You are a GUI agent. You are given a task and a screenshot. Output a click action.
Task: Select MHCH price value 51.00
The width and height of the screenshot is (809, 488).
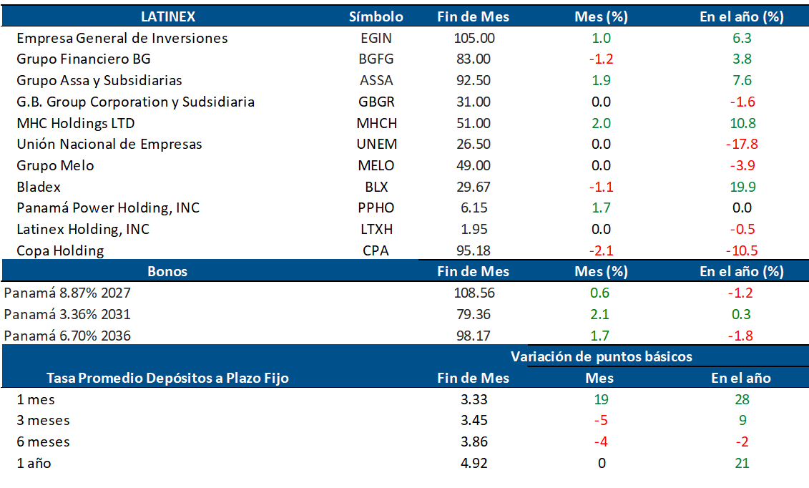(474, 123)
